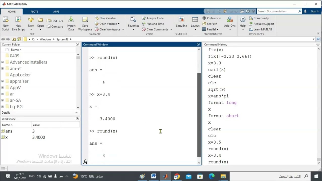
Task: Click the browse for folder icon
Action: click(x=19, y=39)
